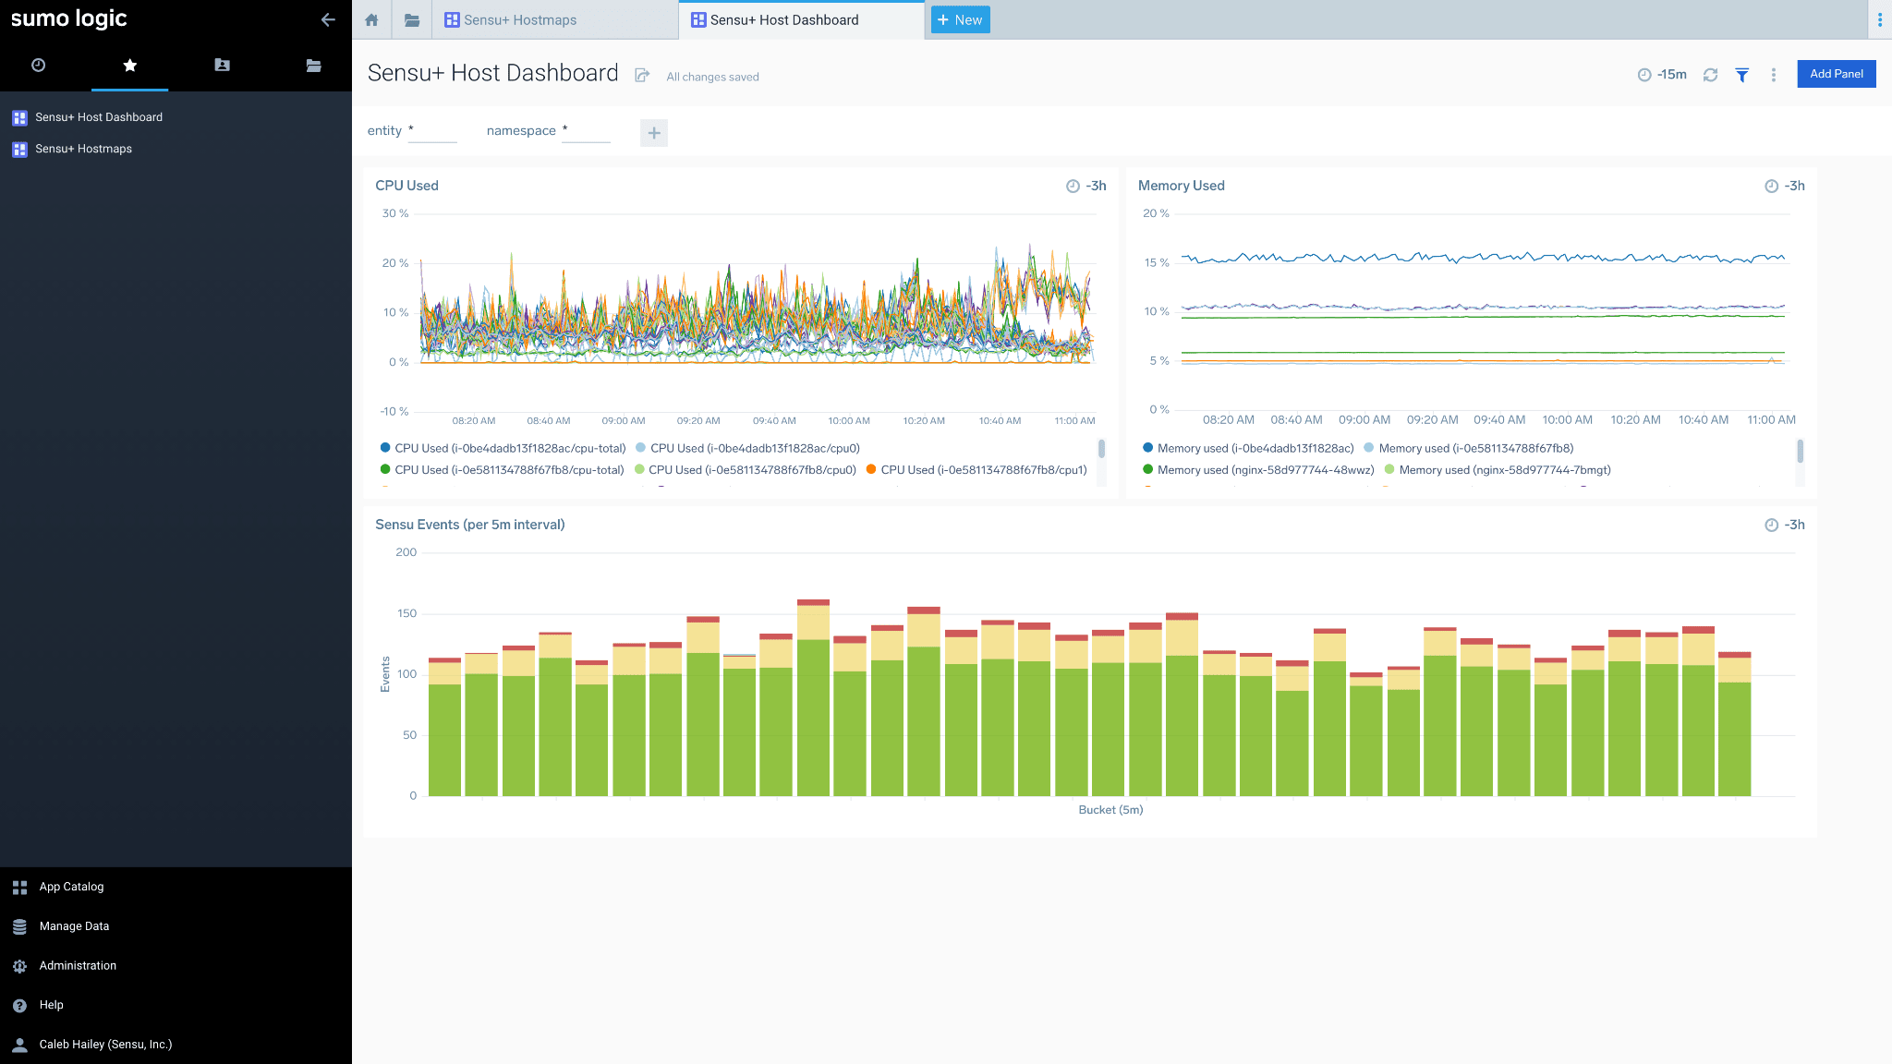This screenshot has width=1892, height=1064.
Task: Open the Library folder tab icon
Action: click(x=412, y=19)
